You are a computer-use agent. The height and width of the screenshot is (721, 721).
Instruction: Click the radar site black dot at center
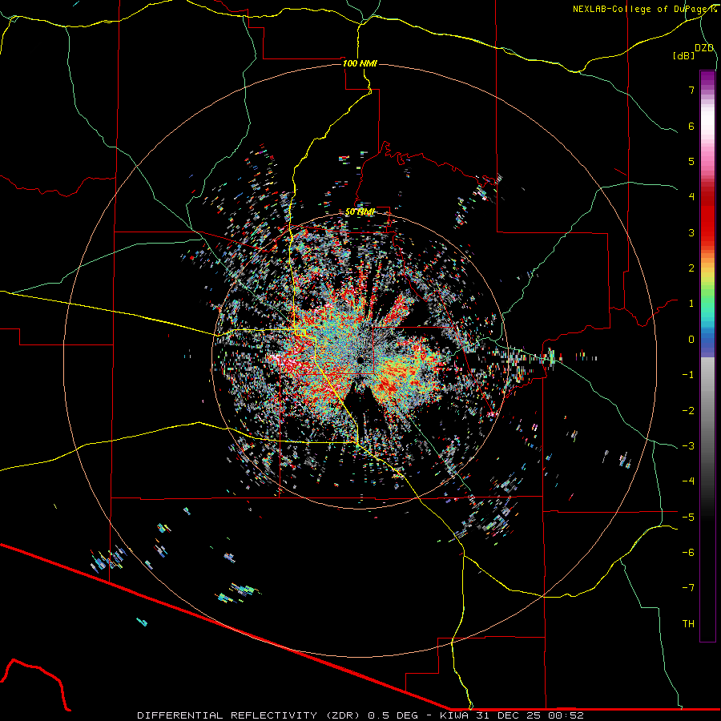(x=360, y=360)
